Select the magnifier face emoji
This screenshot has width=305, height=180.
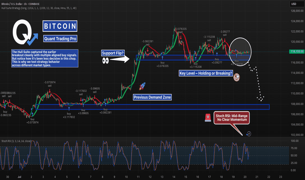click(237, 78)
